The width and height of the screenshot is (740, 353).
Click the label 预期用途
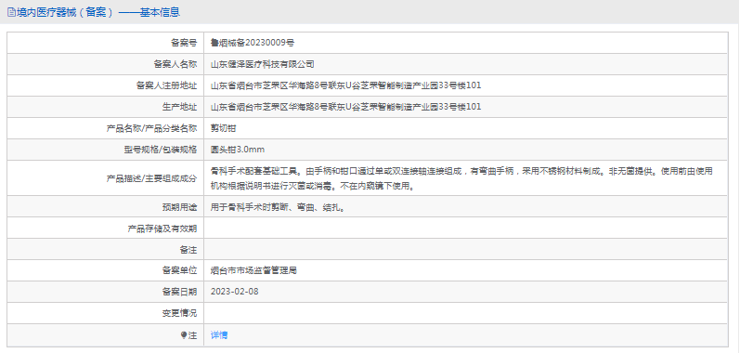[180, 207]
